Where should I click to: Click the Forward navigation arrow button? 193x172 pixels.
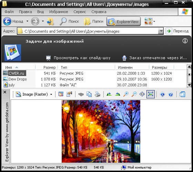35,21
